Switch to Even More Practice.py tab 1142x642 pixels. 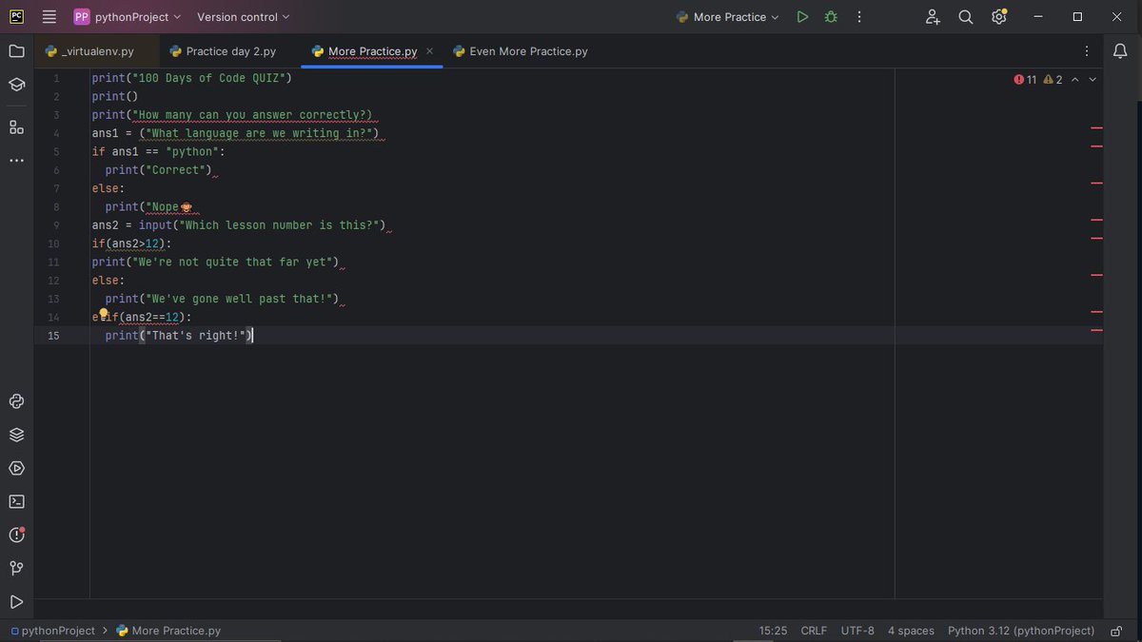pyautogui.click(x=521, y=51)
